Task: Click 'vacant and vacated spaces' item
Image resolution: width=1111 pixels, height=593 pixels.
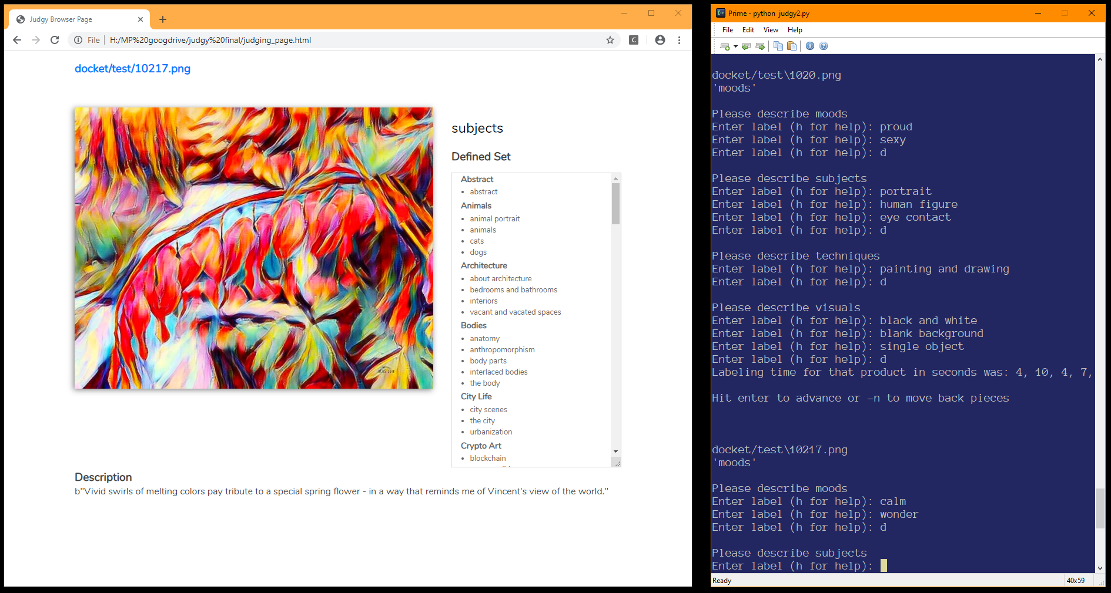Action: click(x=516, y=312)
